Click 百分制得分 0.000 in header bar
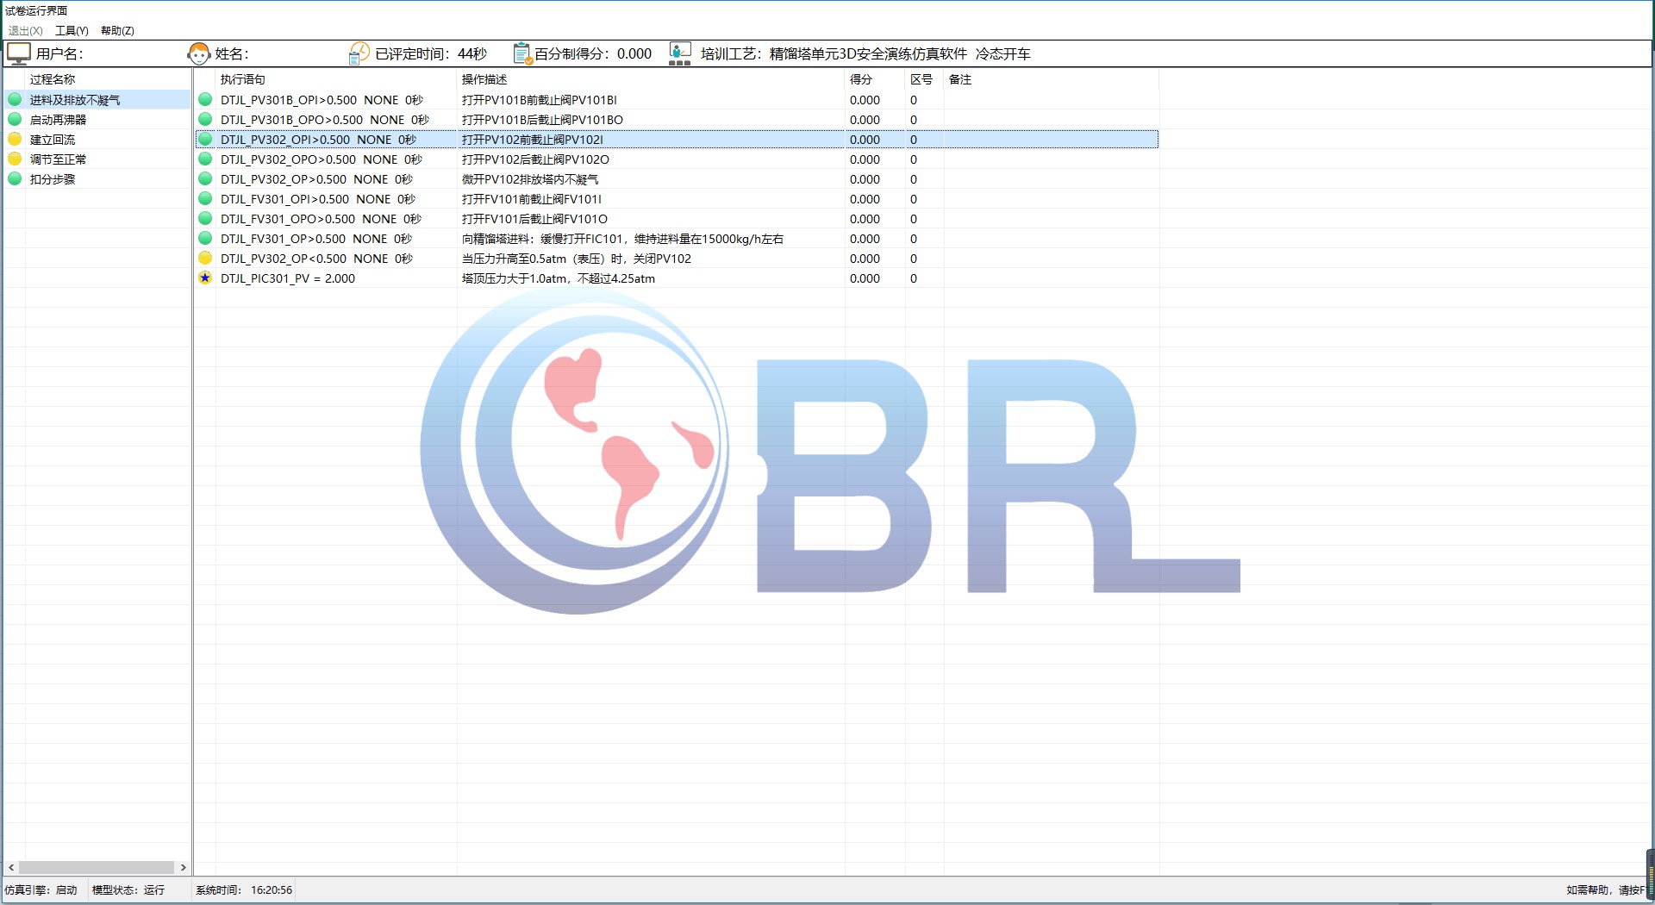This screenshot has width=1655, height=905. pyautogui.click(x=593, y=53)
